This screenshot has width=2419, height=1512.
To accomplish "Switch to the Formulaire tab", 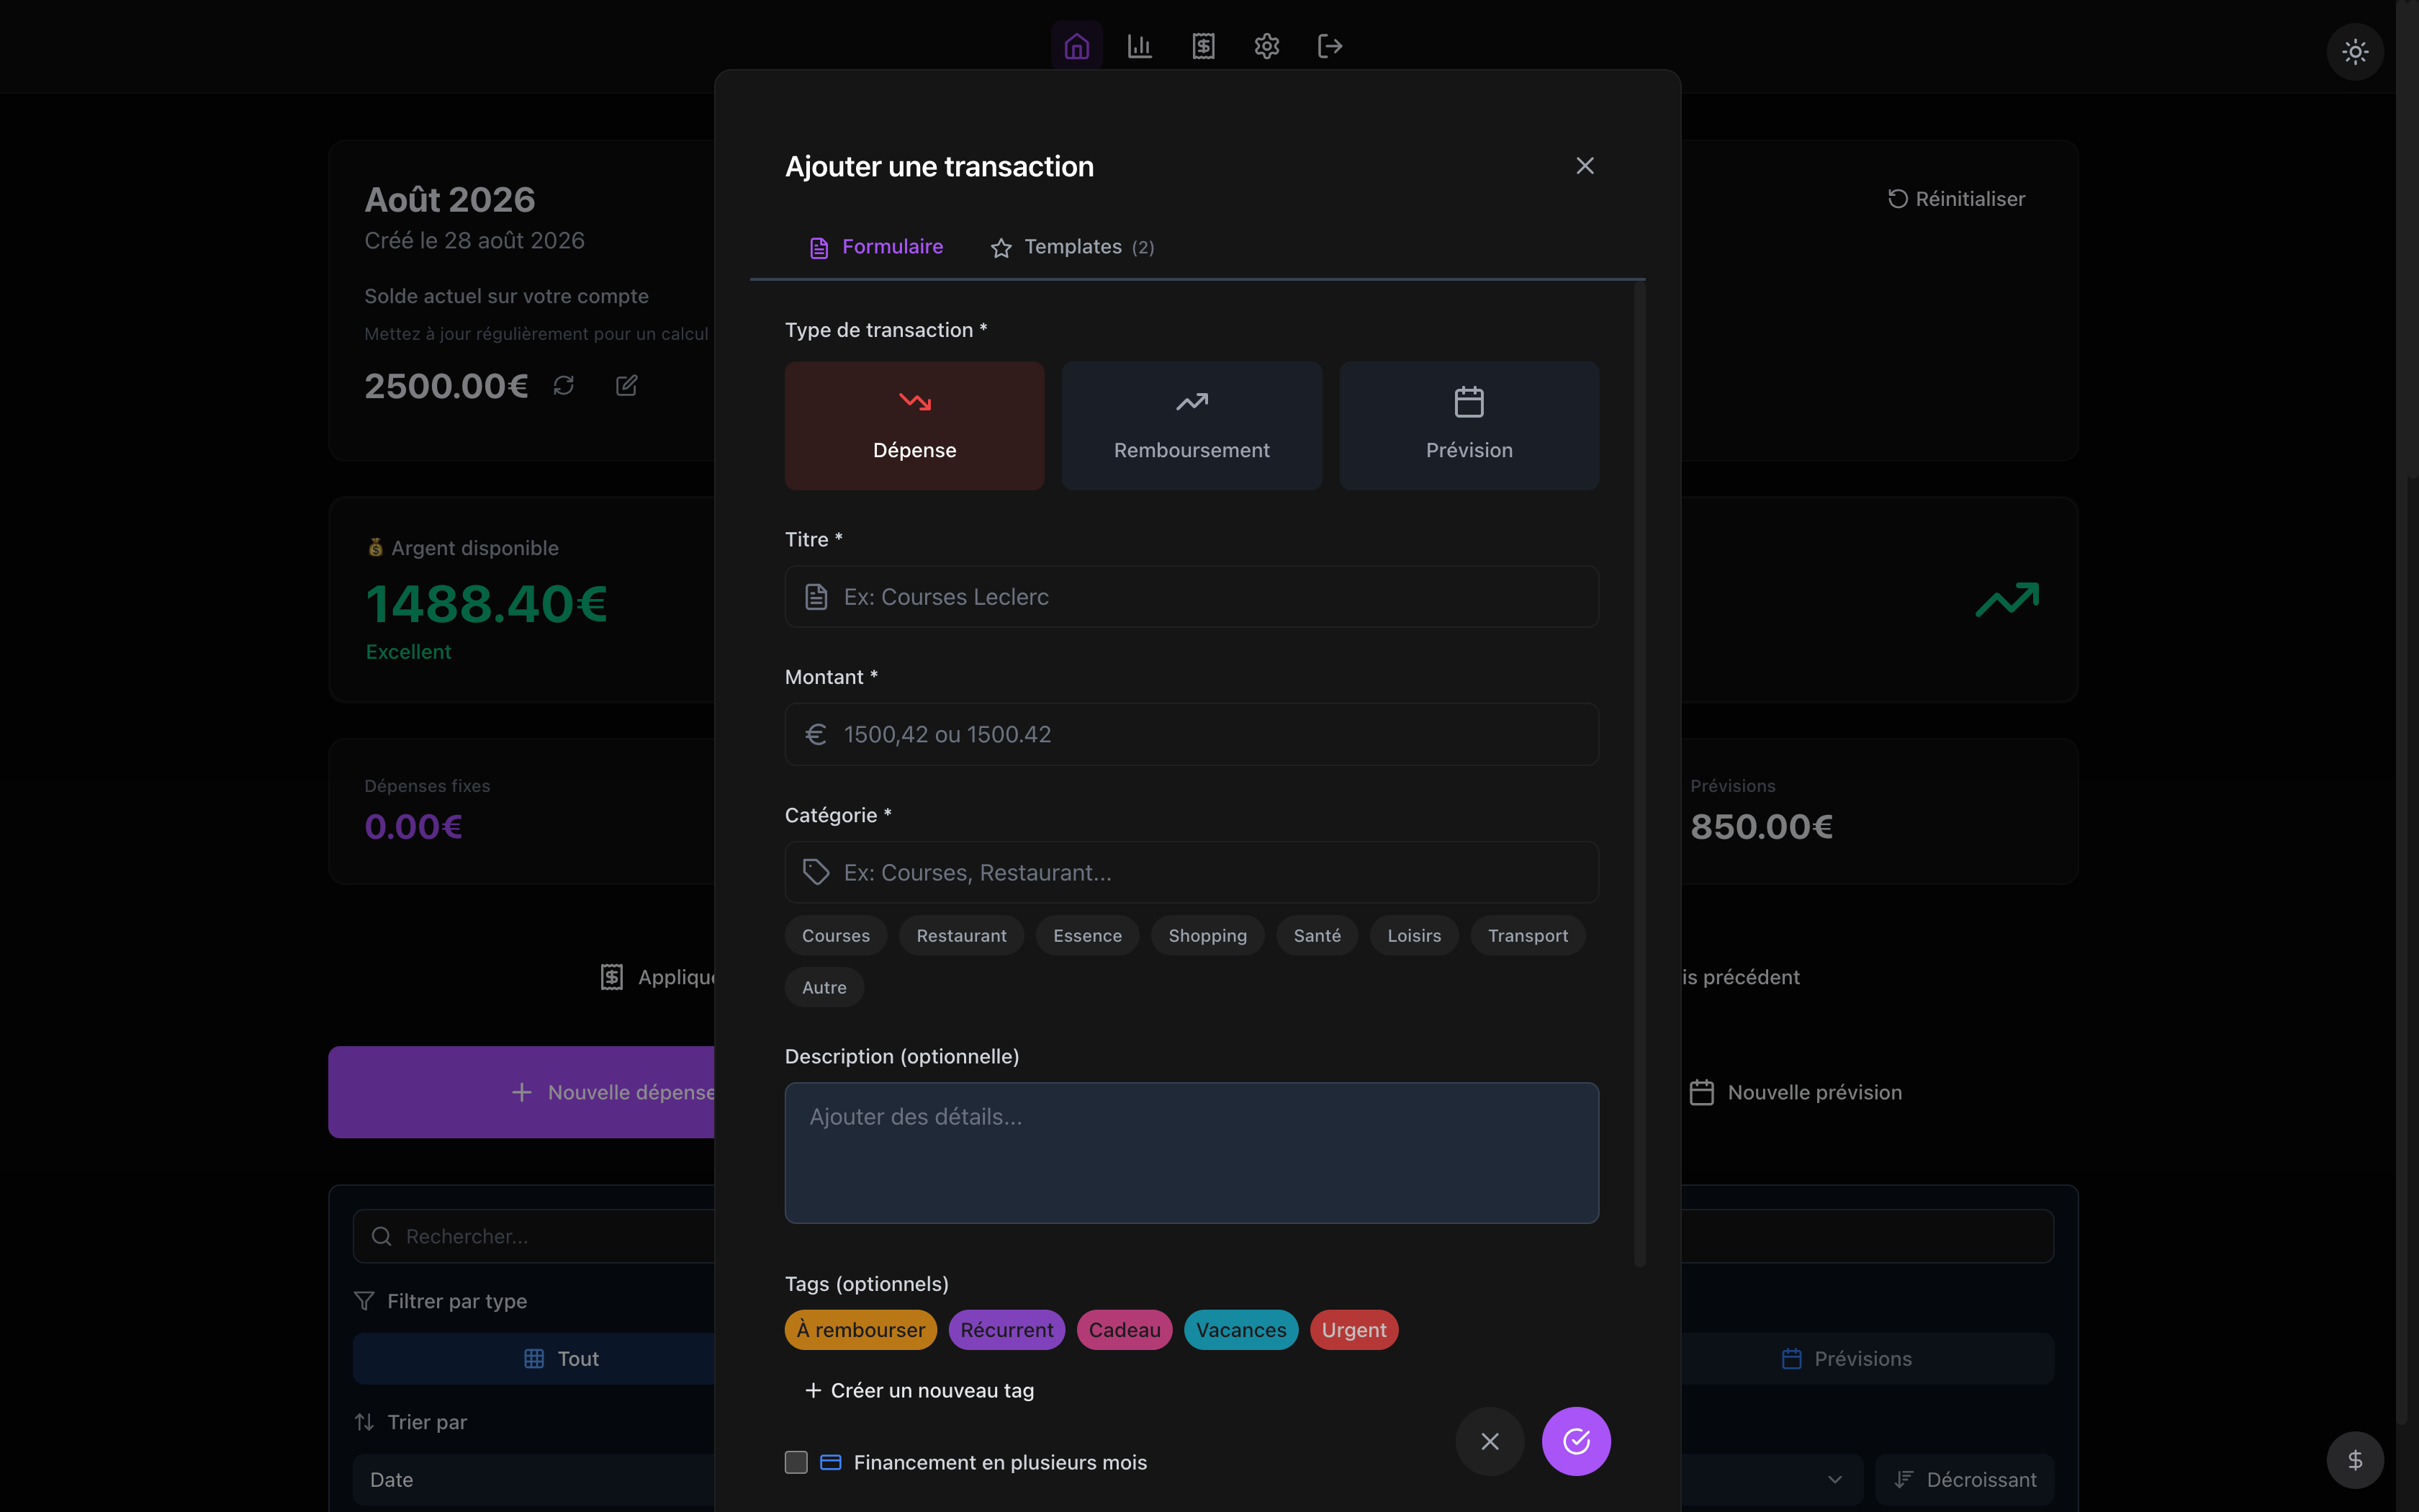I will pos(875,247).
